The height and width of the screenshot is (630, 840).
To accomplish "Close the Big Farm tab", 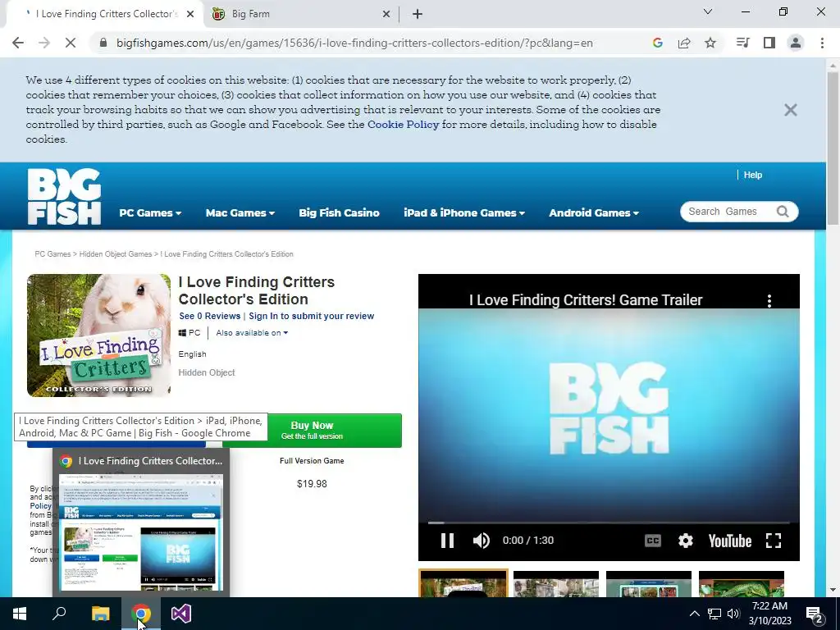I will [386, 14].
